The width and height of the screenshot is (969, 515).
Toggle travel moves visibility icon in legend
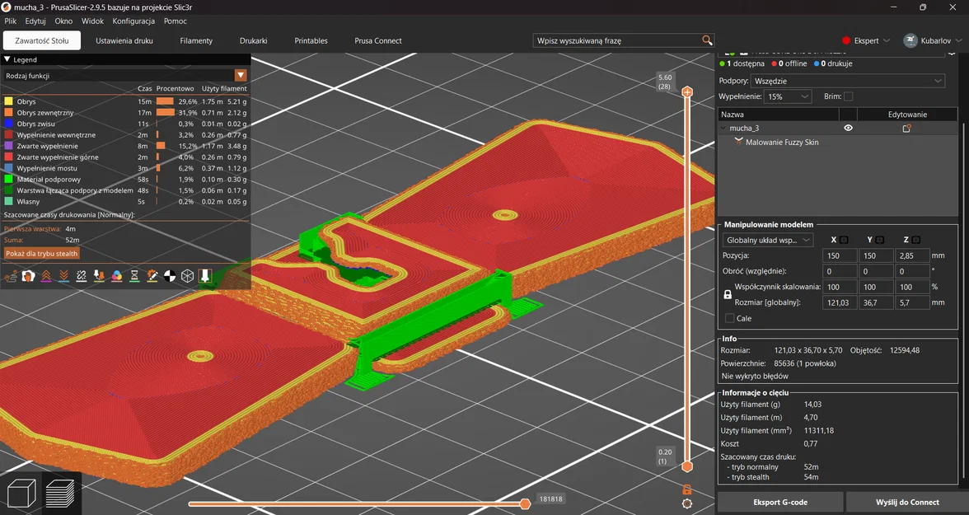coord(10,276)
